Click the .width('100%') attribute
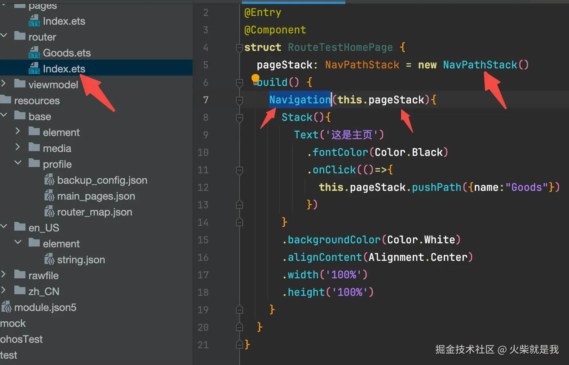This screenshot has height=365, width=569. click(x=325, y=275)
